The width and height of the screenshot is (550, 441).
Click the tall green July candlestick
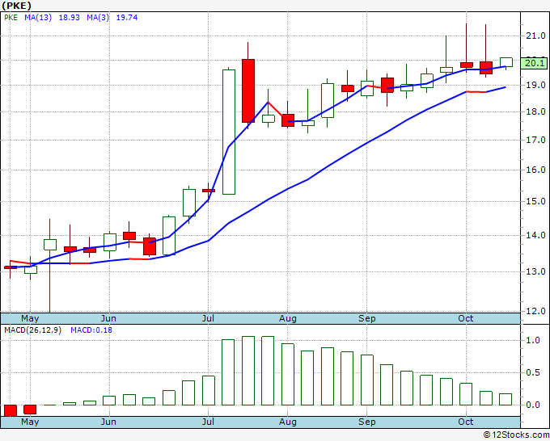(229, 132)
